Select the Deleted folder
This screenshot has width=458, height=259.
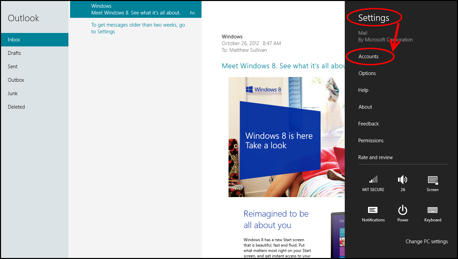[17, 107]
